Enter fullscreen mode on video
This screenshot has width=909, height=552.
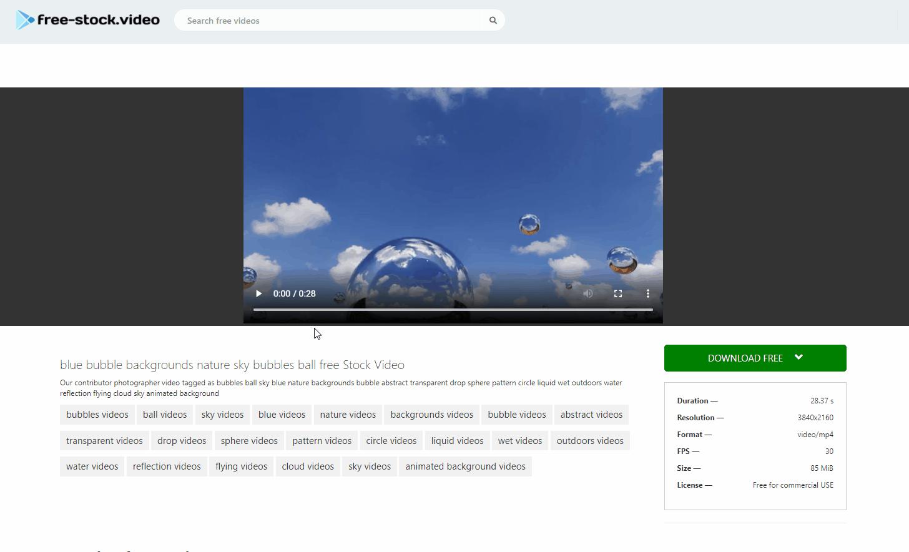point(617,293)
